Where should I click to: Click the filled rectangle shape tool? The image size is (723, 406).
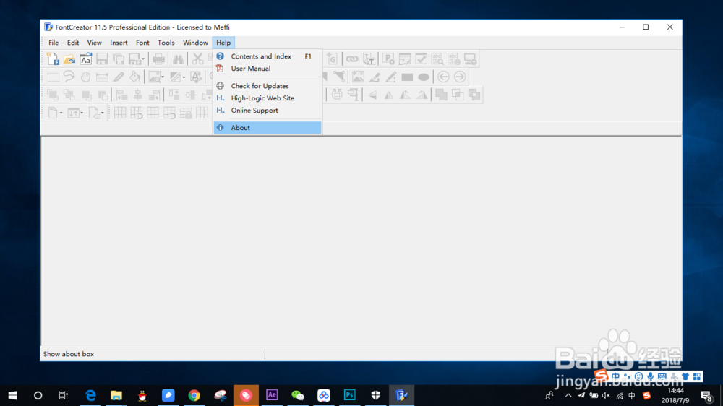coord(407,77)
